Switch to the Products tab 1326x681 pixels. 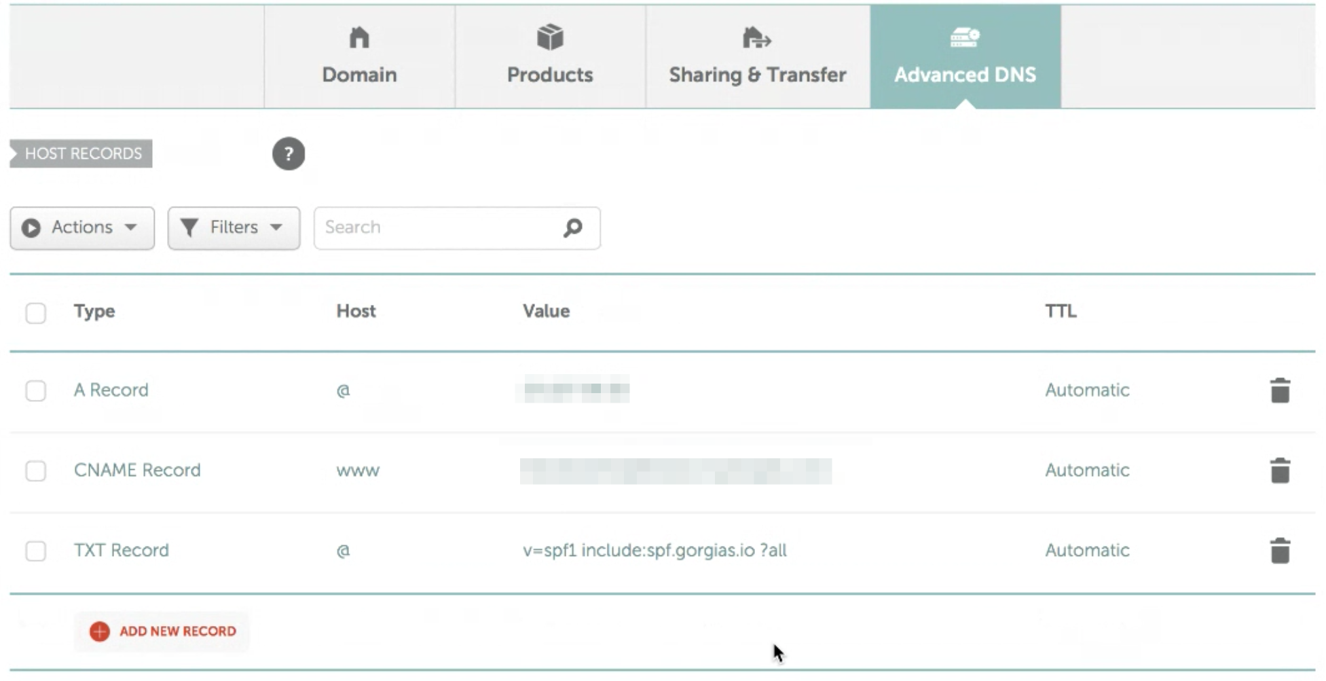point(550,56)
